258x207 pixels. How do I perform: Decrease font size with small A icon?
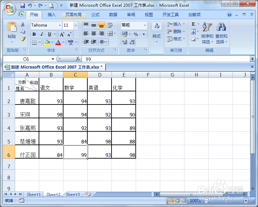tap(70, 34)
